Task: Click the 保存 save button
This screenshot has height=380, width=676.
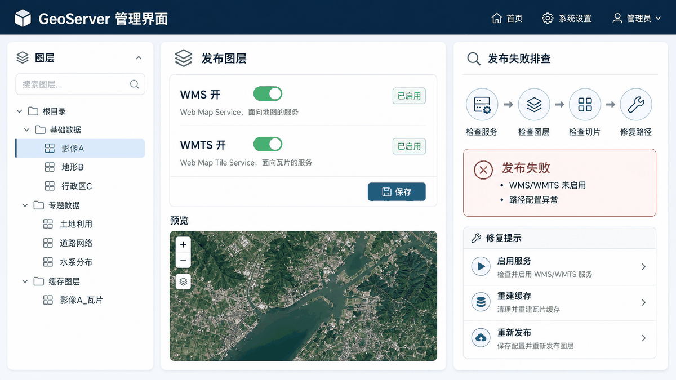Action: (x=397, y=192)
